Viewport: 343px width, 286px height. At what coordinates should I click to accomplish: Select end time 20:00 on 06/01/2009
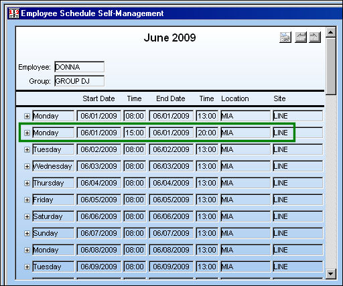[x=207, y=133]
